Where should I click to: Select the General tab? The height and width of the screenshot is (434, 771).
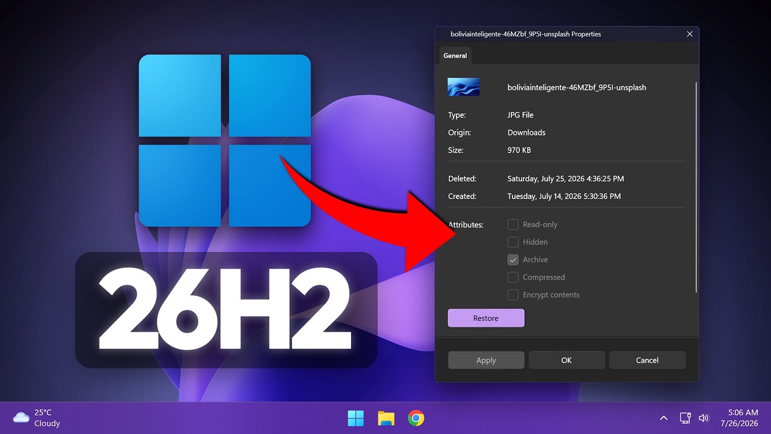pyautogui.click(x=455, y=55)
